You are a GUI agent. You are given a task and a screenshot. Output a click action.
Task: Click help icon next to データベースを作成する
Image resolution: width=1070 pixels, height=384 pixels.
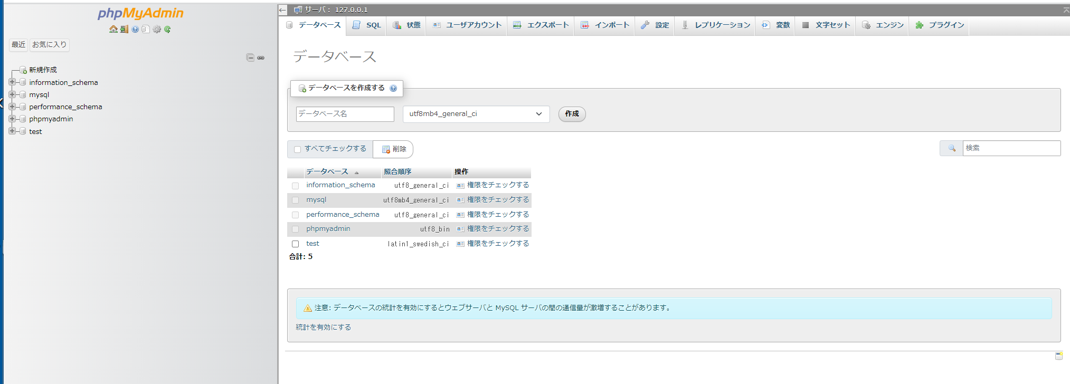point(393,89)
